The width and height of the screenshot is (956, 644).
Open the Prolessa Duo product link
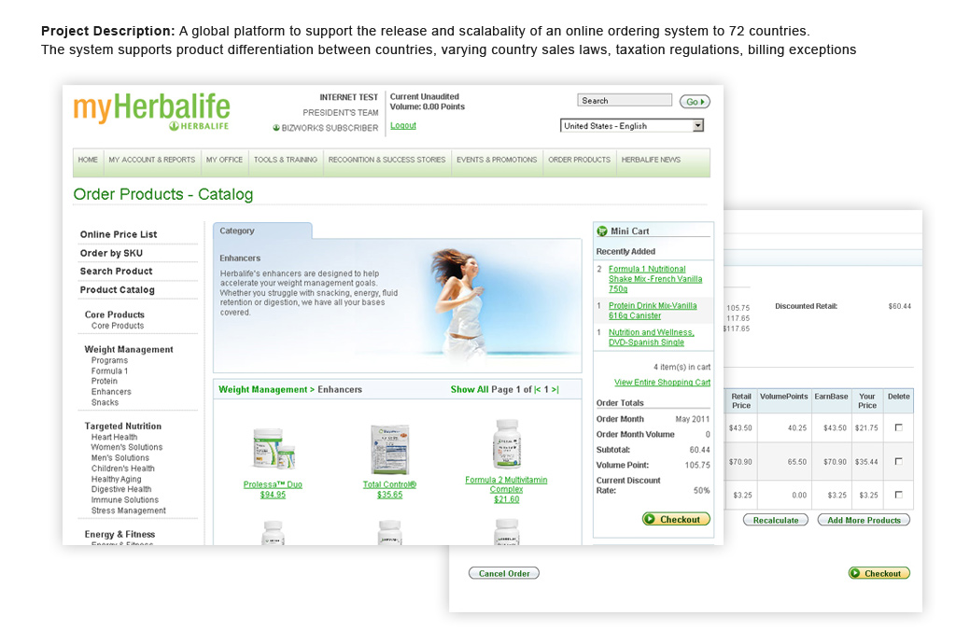pos(273,484)
